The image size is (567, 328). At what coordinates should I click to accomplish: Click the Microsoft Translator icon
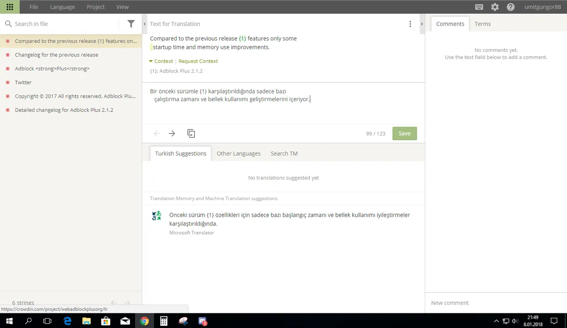click(x=157, y=215)
